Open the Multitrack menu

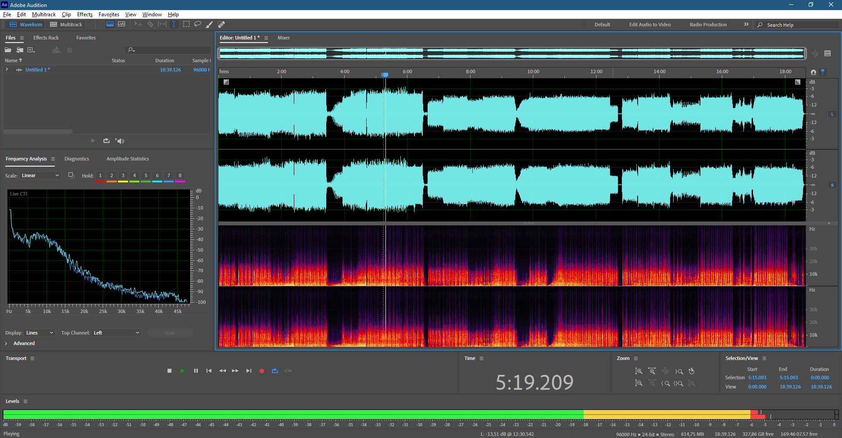[44, 14]
